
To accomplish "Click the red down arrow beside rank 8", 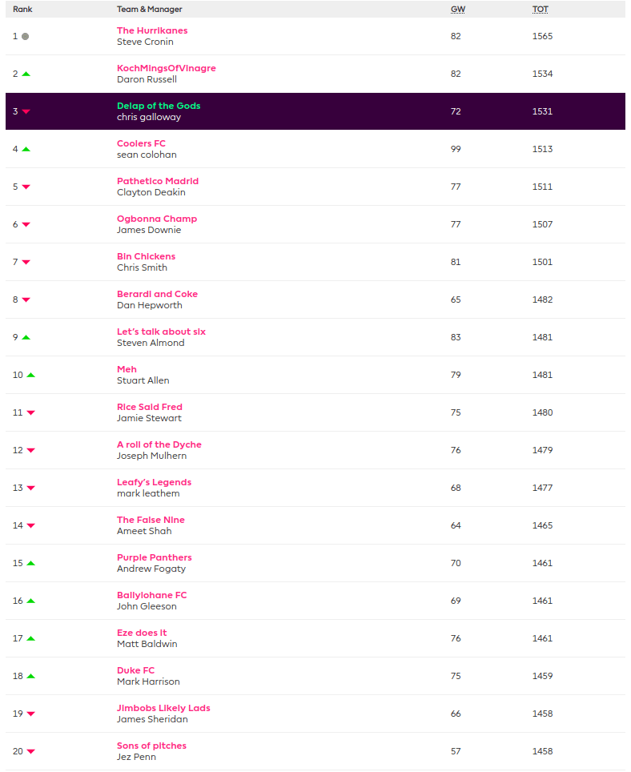I will tap(26, 300).
